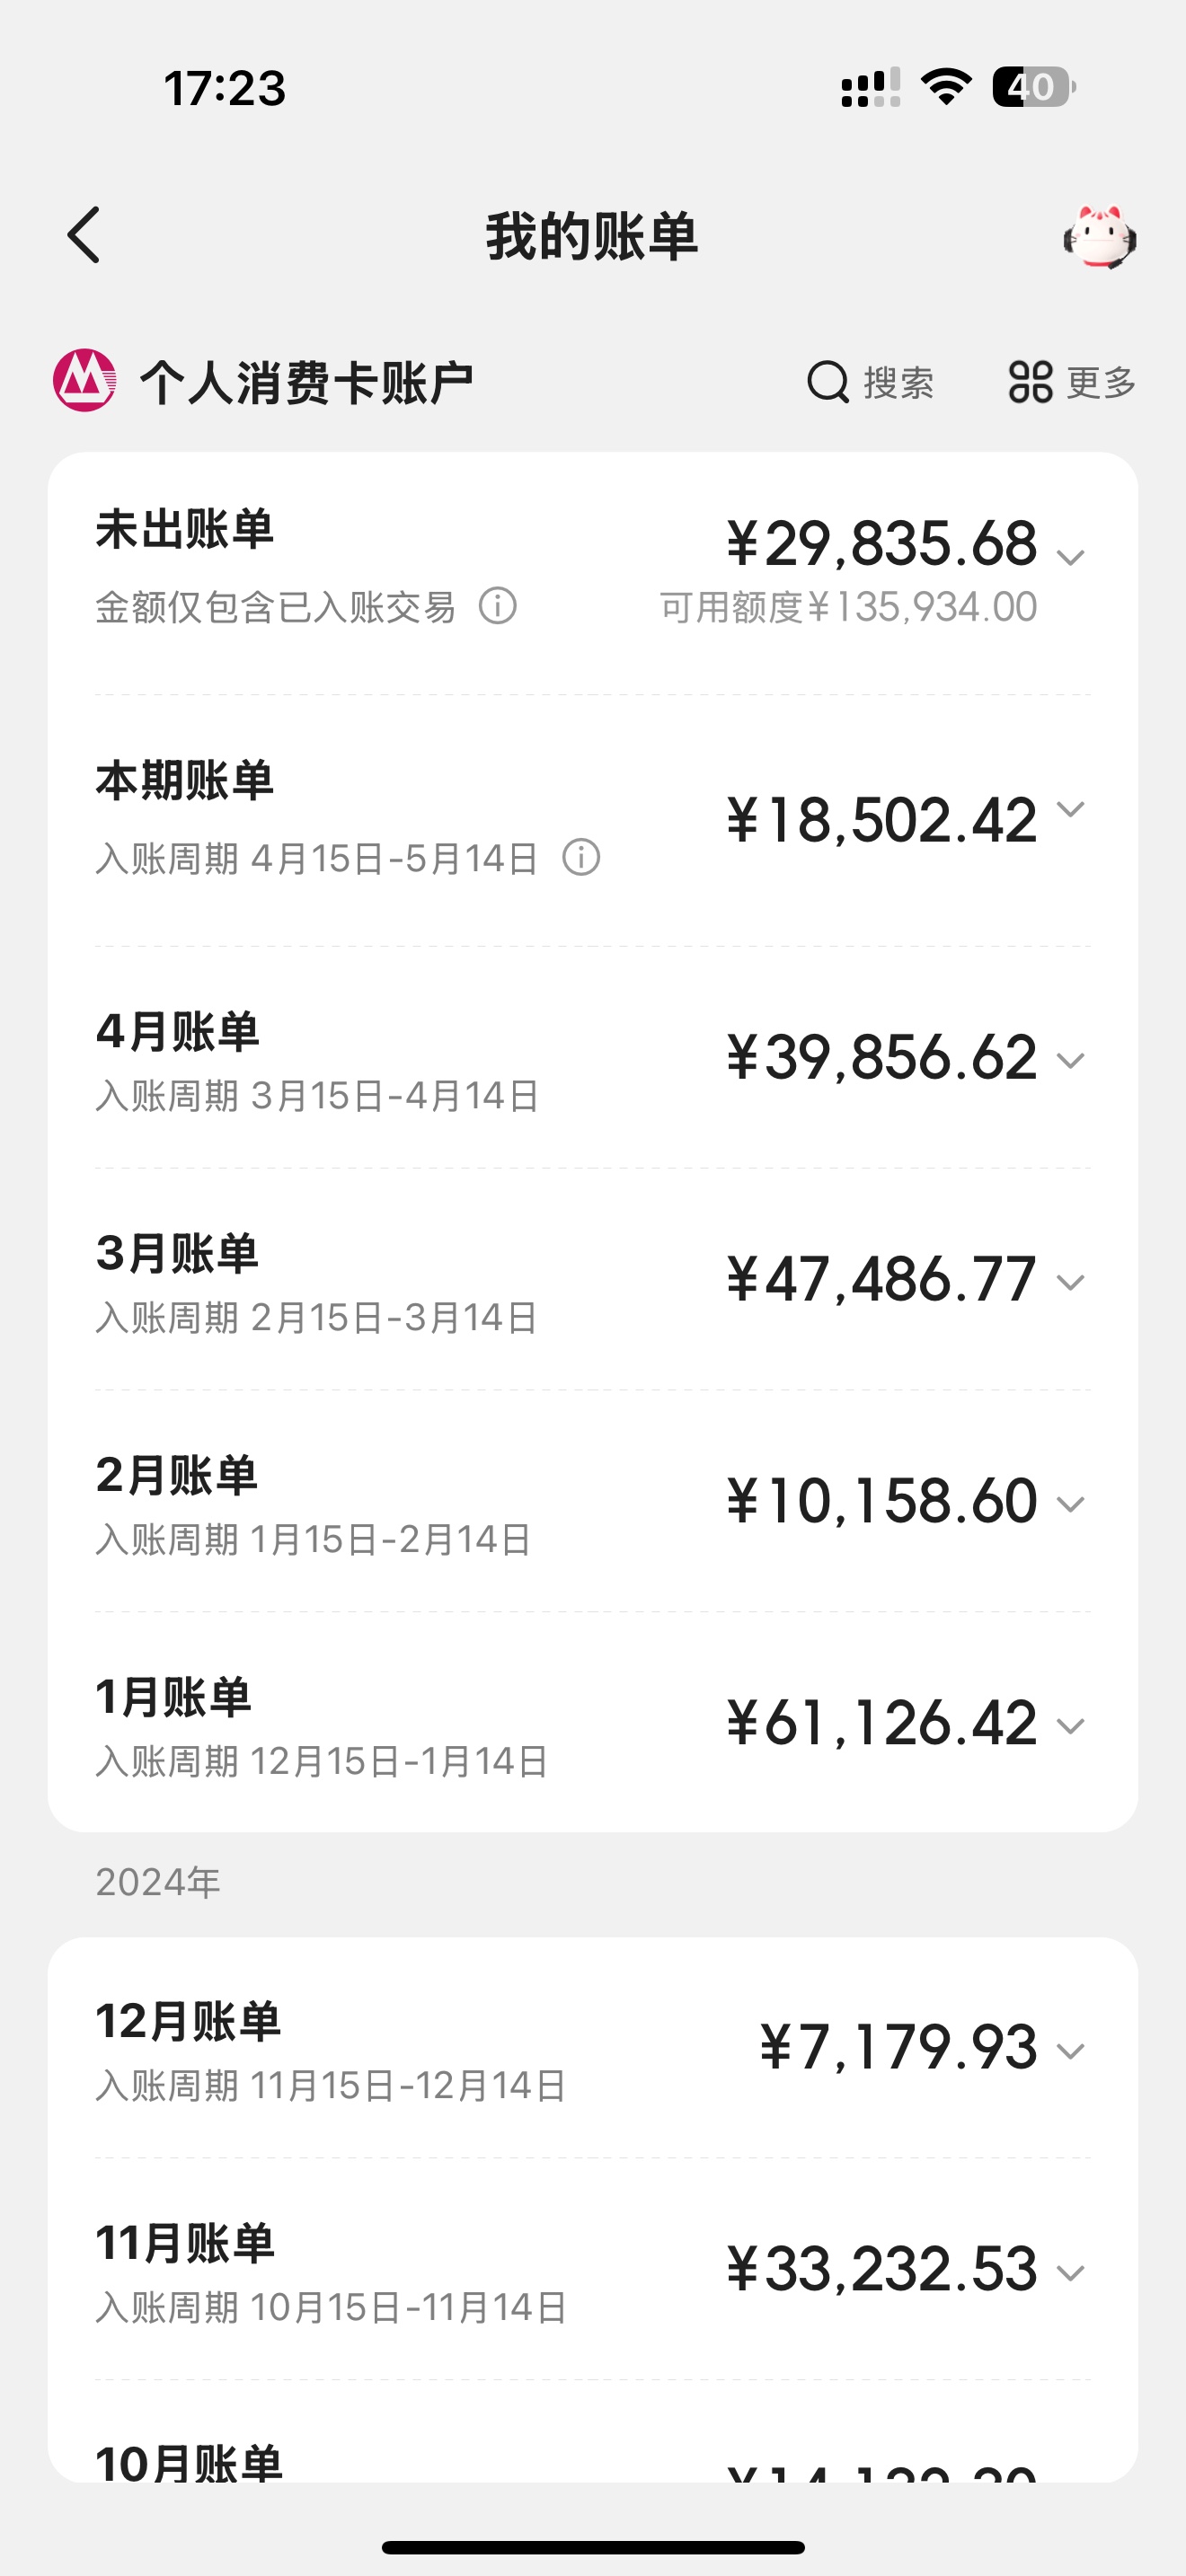
Task: Expand the 4月账单 chevron
Action: 1070,1061
